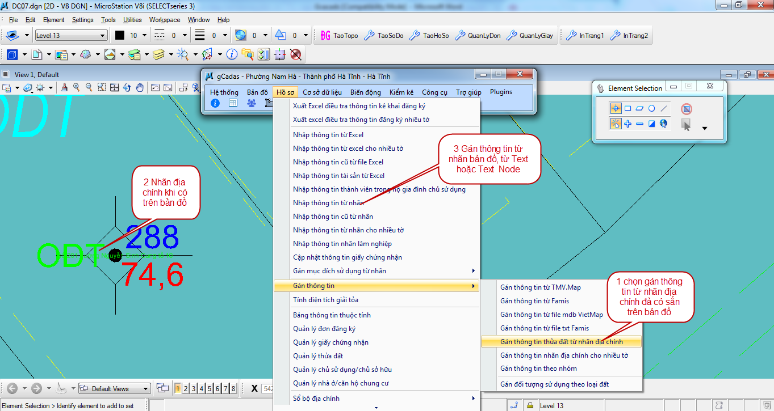Viewport: 774px width, 411px height.
Task: Click the Disable Handles icon
Action: click(686, 109)
